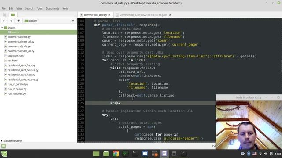Open the battery tray icon

[x=271, y=154]
